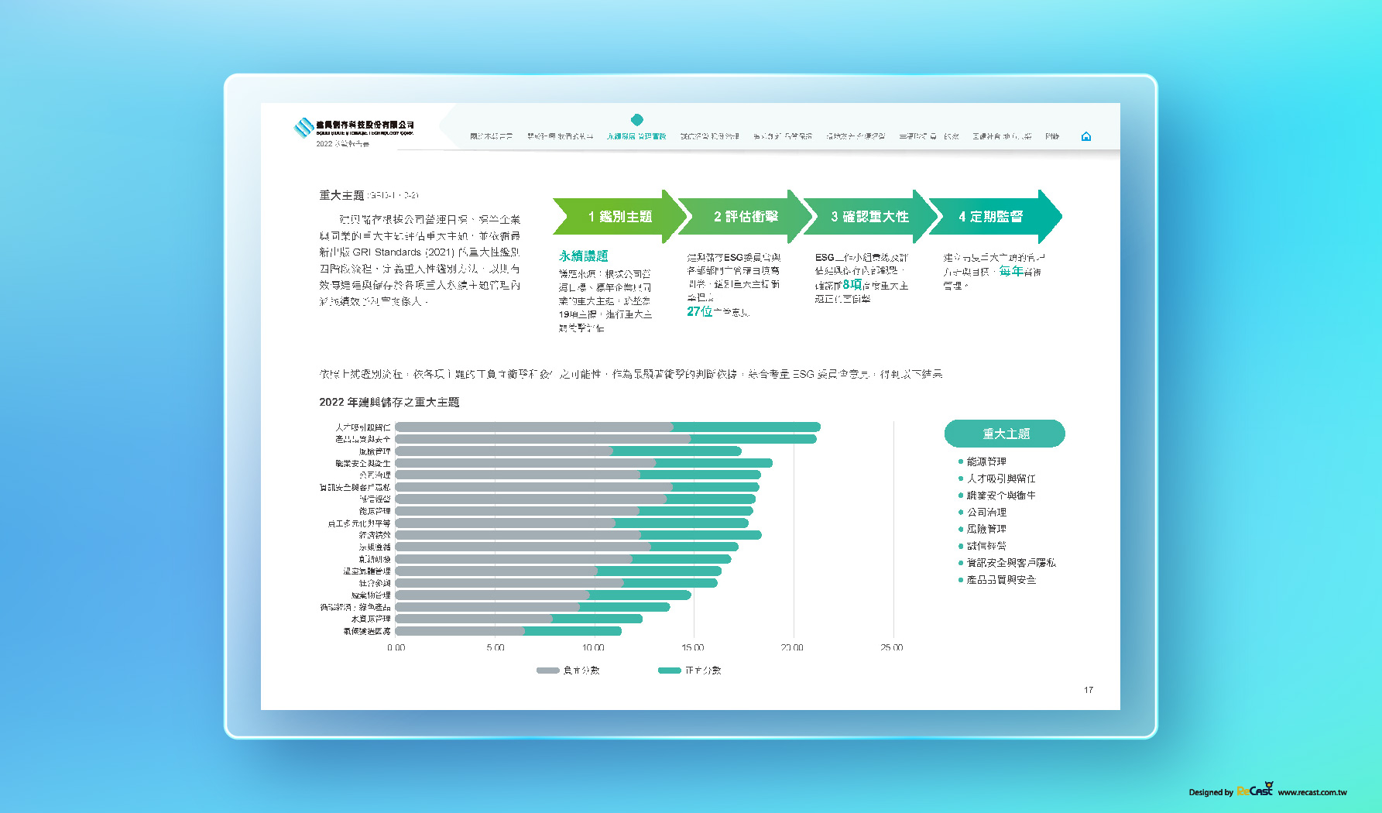
Task: Open the highlighted 永續發展管理實務 navigation tab
Action: click(636, 136)
